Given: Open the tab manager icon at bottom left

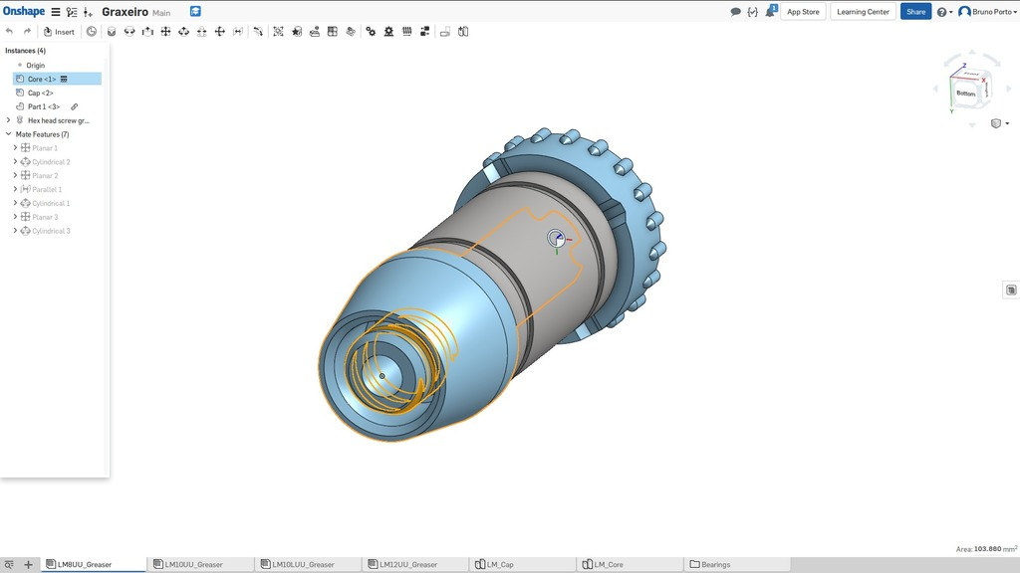Looking at the screenshot, I should tap(9, 565).
